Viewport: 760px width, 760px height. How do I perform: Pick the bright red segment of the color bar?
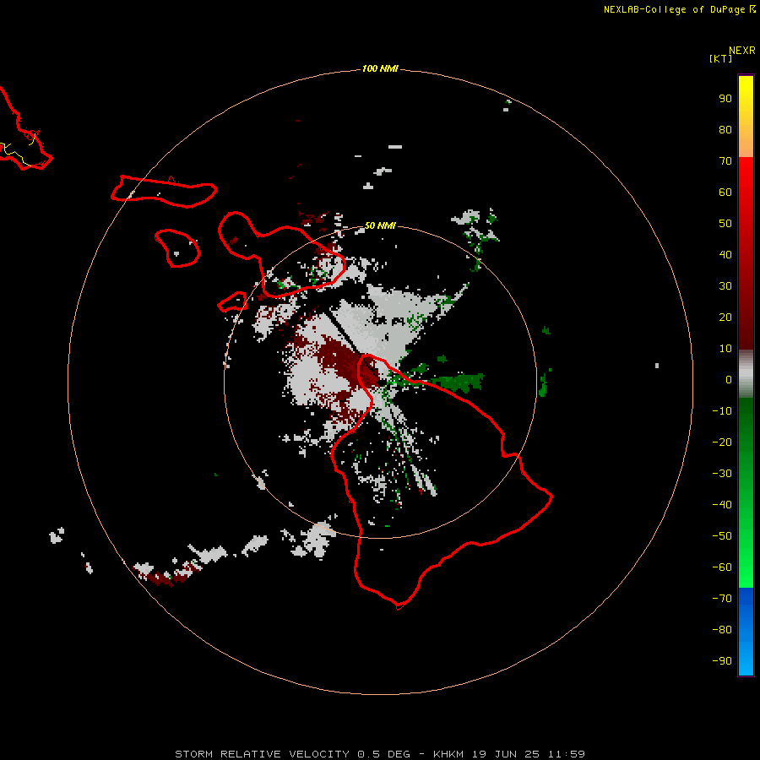pos(746,253)
